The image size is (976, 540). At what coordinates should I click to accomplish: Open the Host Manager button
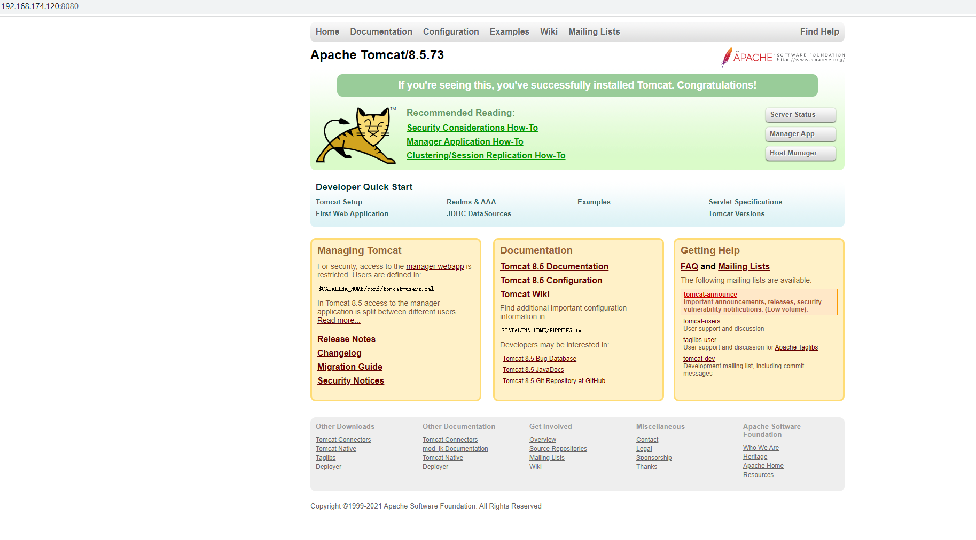tap(800, 153)
